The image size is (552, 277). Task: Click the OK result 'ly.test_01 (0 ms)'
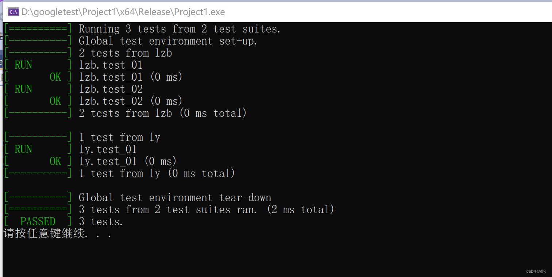point(128,161)
